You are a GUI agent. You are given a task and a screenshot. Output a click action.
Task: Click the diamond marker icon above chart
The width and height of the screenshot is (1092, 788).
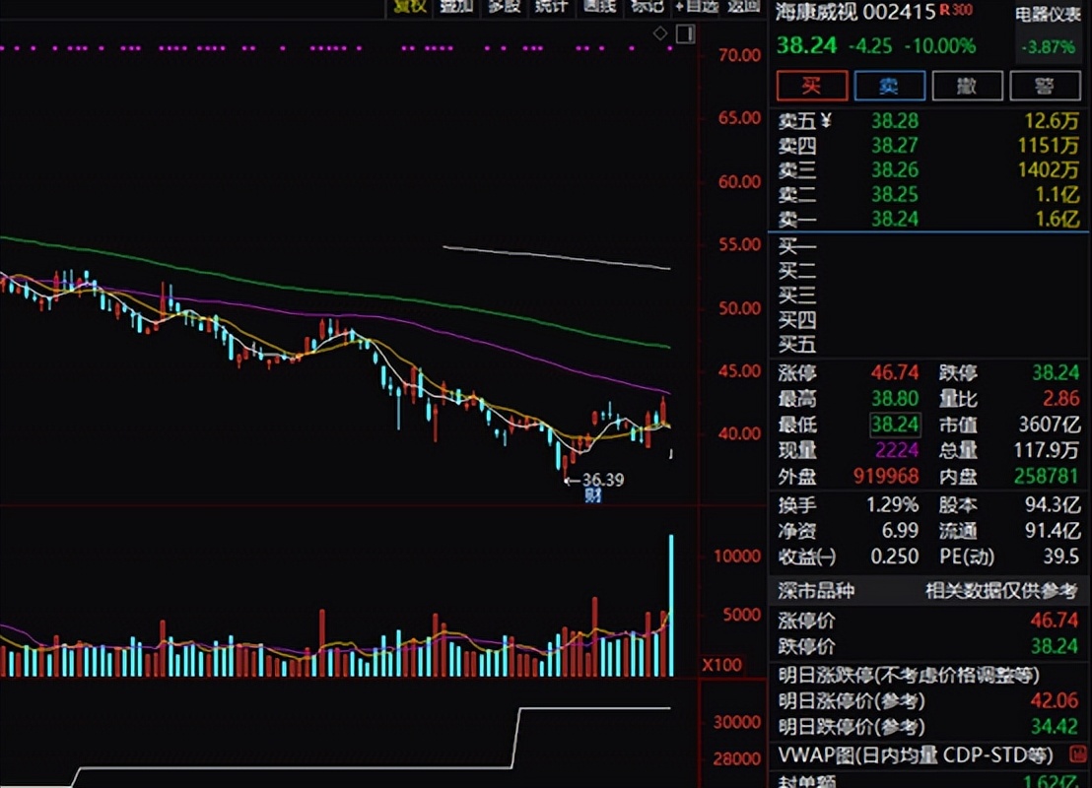[660, 34]
